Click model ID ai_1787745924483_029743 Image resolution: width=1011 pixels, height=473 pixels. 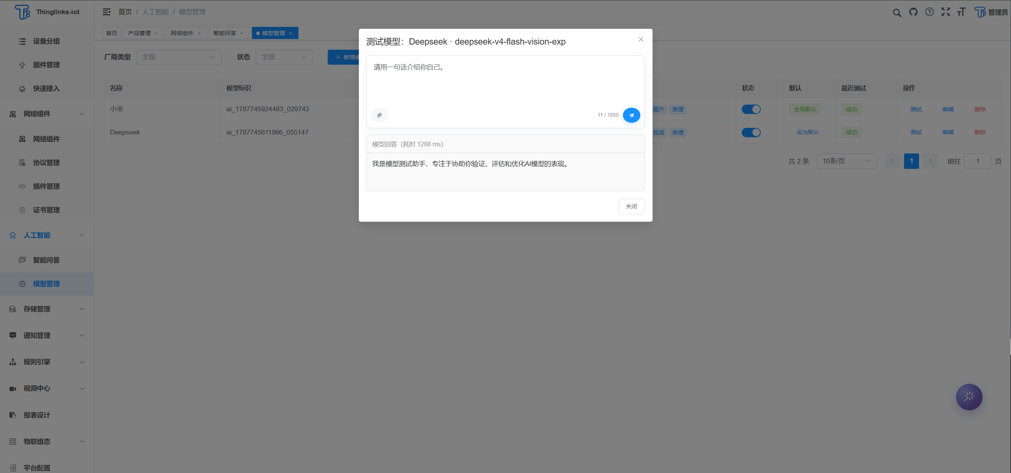coord(268,109)
